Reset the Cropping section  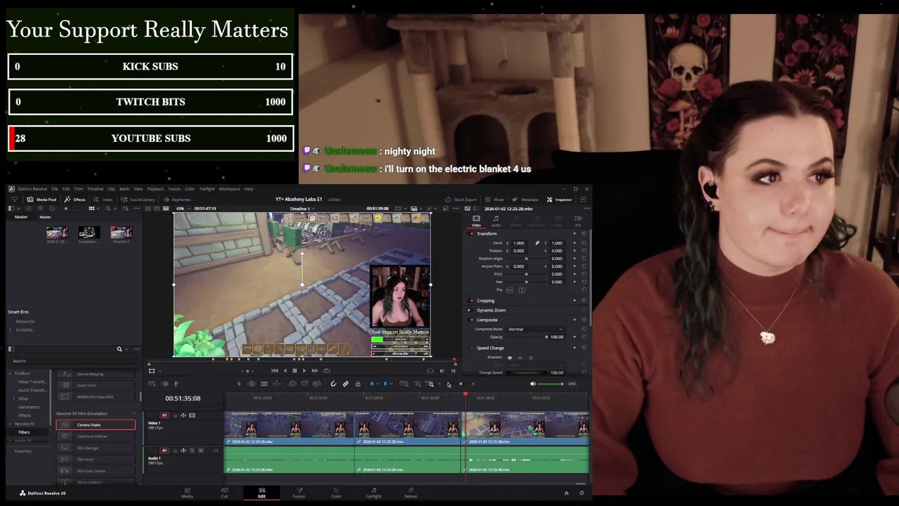tap(584, 301)
